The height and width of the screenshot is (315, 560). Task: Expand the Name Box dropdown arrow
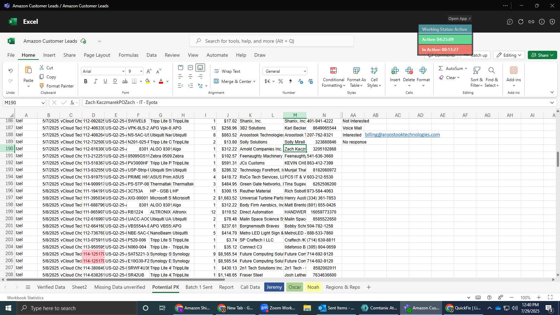click(43, 103)
